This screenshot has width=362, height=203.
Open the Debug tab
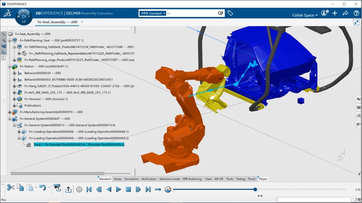click(241, 179)
